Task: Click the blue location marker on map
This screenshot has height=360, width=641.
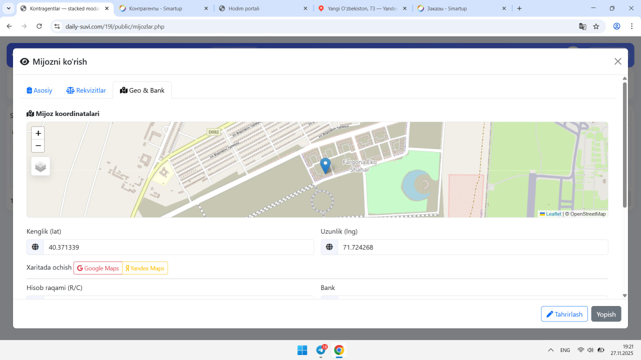Action: 325,165
